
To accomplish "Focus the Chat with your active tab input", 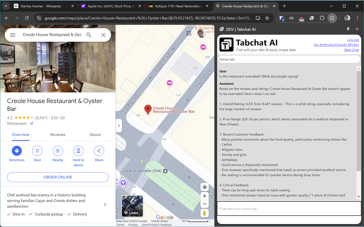I will [289, 209].
